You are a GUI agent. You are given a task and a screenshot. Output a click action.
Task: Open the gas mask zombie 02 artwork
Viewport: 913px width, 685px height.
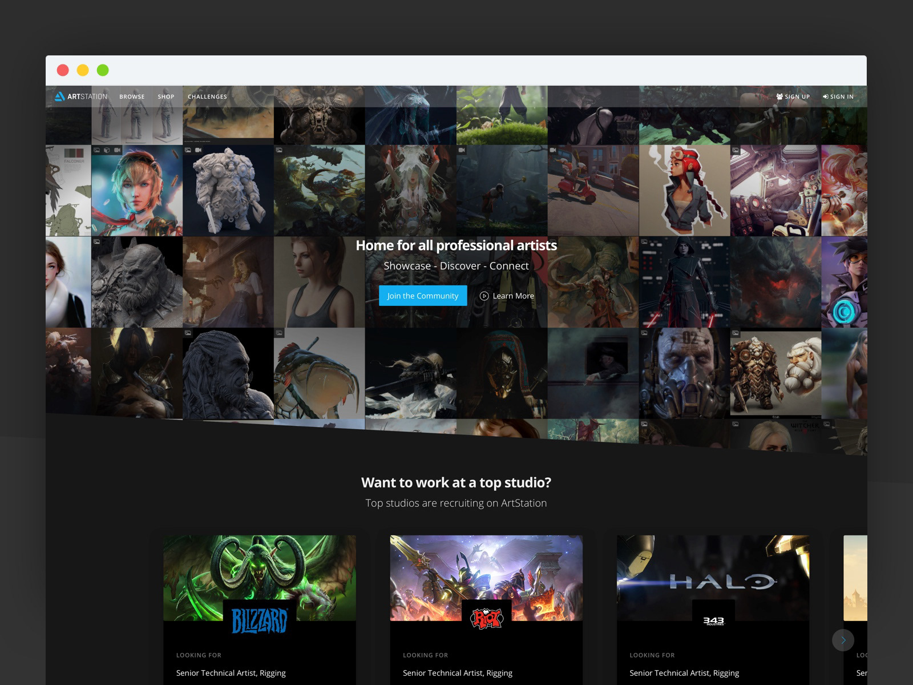click(x=684, y=373)
